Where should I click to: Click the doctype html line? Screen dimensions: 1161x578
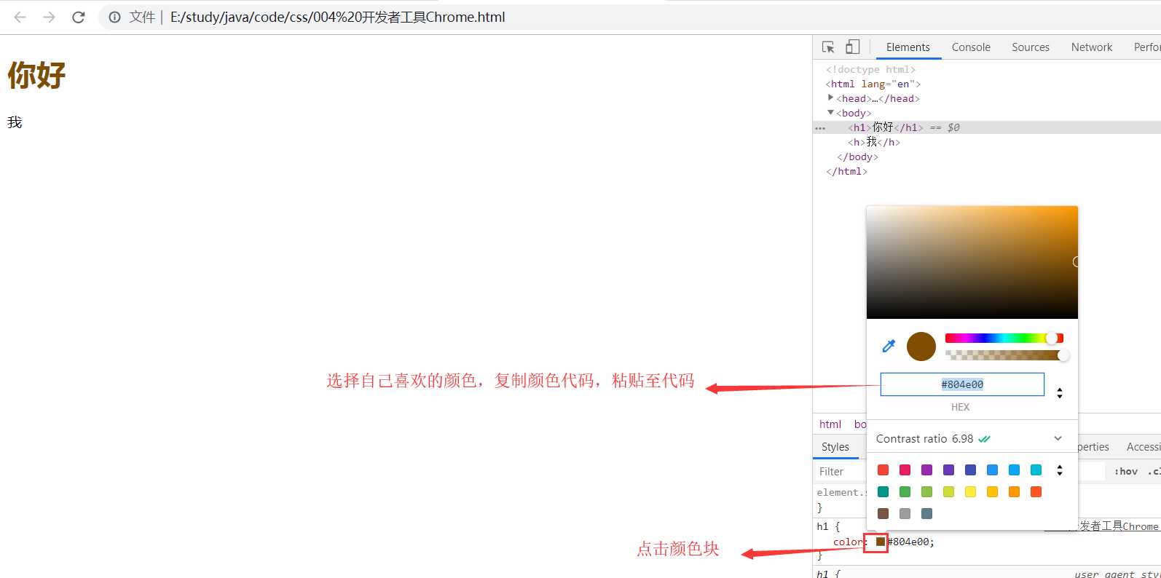click(x=870, y=69)
